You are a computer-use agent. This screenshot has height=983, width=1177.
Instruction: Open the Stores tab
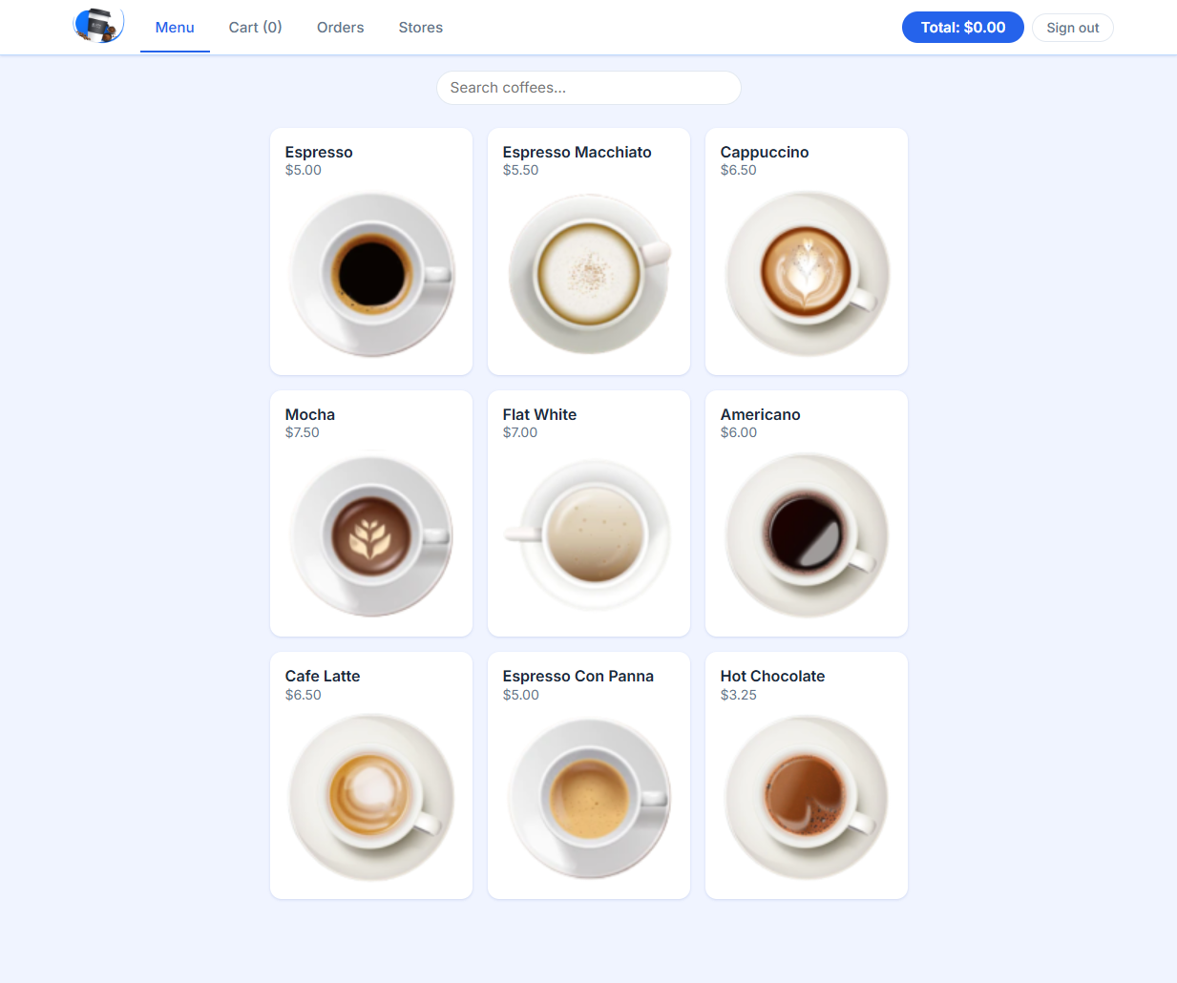(420, 28)
